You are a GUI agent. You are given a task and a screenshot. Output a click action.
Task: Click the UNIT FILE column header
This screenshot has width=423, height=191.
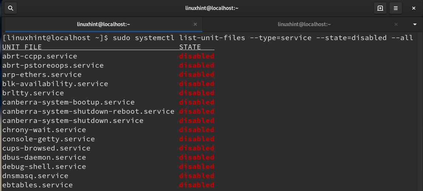(x=22, y=47)
